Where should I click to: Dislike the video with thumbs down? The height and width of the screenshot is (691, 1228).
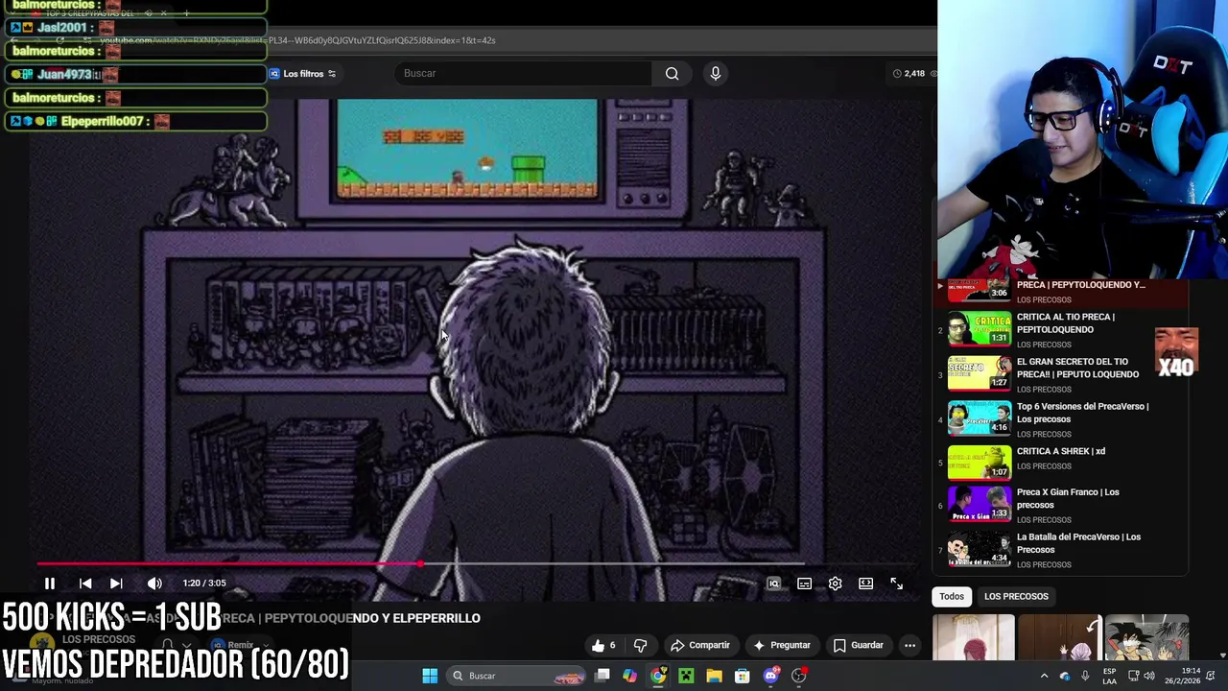click(x=640, y=645)
